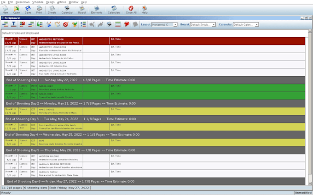The image size is (313, 195).
Task: Click the grey left-pointing undo arrow icon
Action: coord(92,24)
